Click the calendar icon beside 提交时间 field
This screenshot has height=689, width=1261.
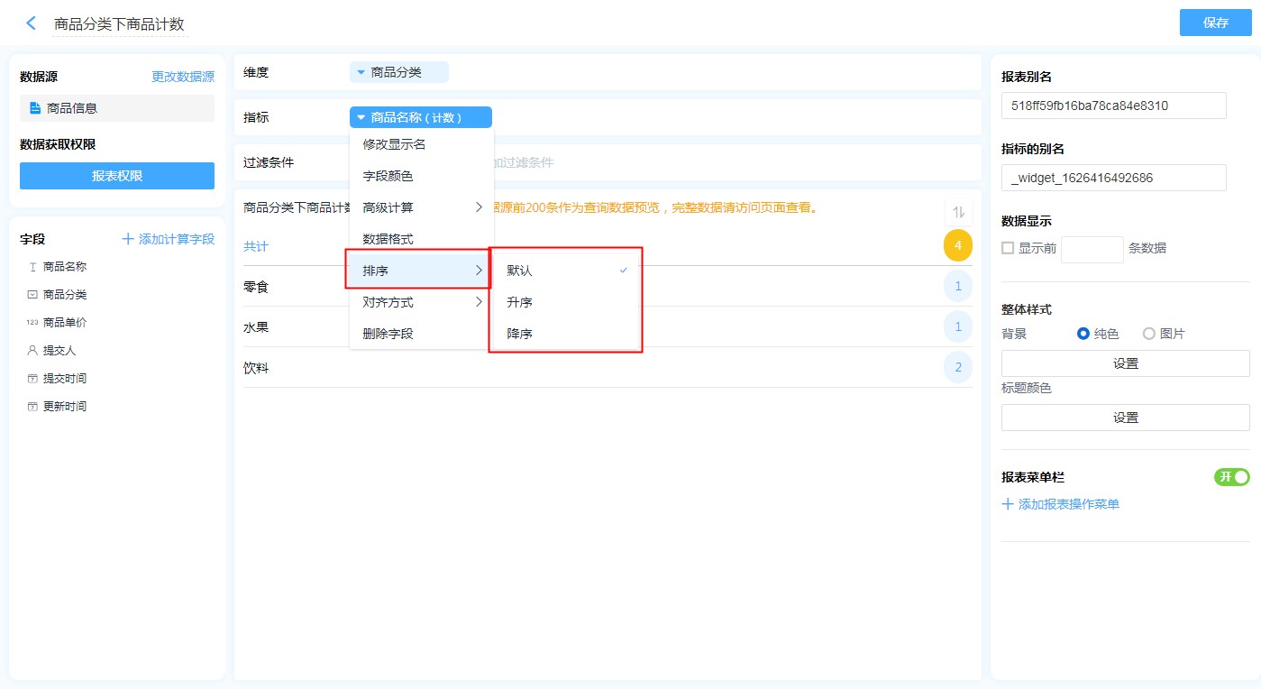tap(32, 379)
